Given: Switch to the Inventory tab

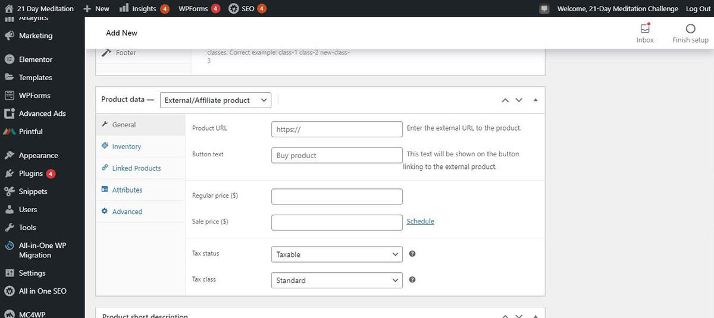Looking at the screenshot, I should [126, 147].
